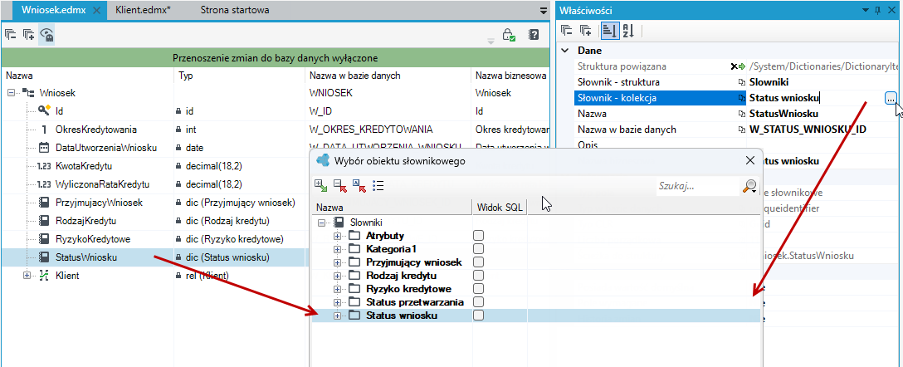Expand the Przyjmujący wniosek folder node
903x367 pixels.
point(338,262)
